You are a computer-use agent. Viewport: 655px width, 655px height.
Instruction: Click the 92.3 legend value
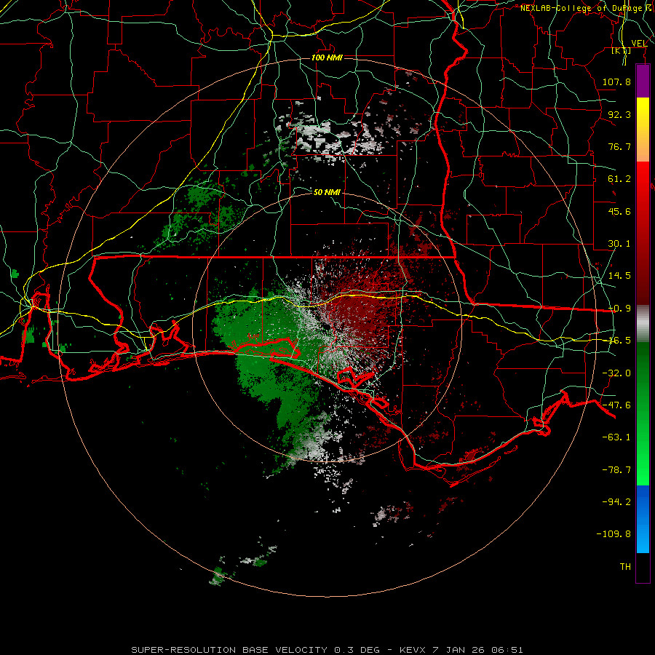click(619, 114)
